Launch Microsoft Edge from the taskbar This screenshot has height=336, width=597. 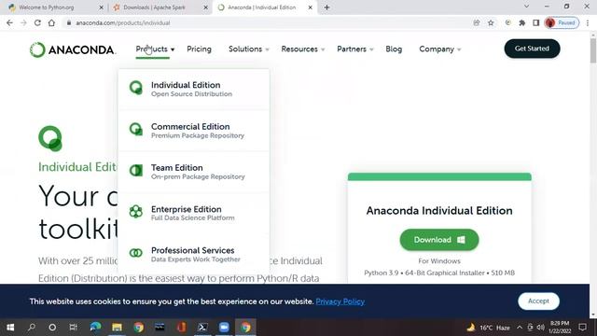tap(95, 328)
